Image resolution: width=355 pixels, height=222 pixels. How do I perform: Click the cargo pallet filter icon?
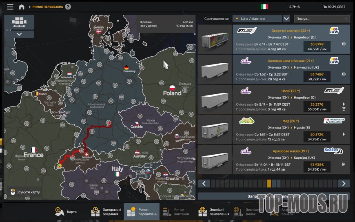click(19, 22)
